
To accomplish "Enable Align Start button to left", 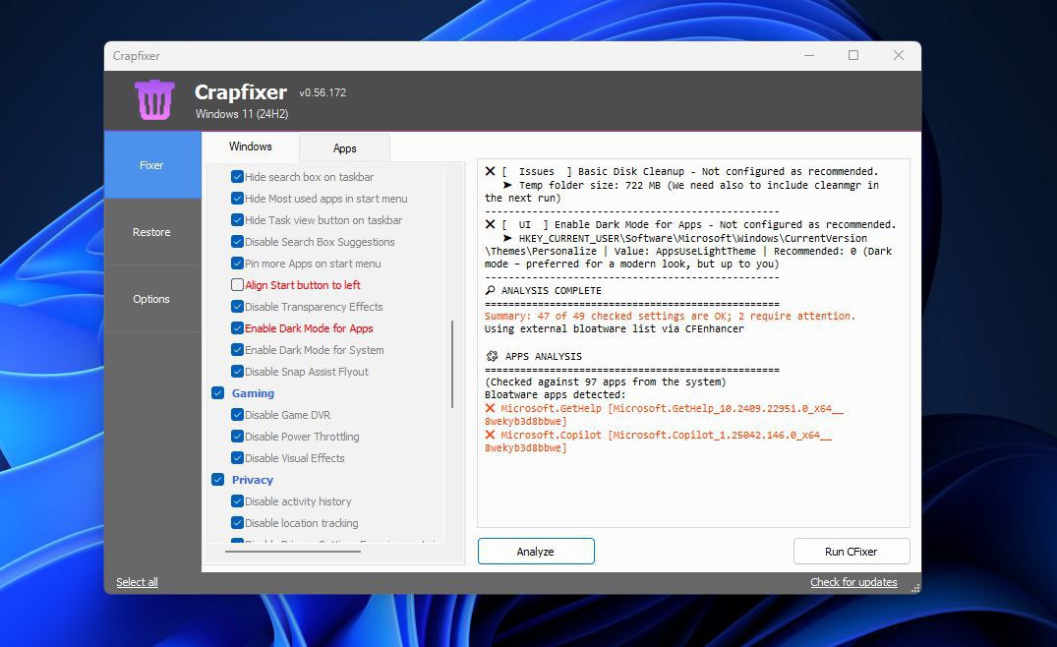I will click(x=236, y=285).
